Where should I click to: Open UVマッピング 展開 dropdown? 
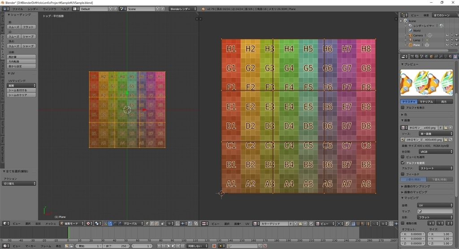(22, 86)
